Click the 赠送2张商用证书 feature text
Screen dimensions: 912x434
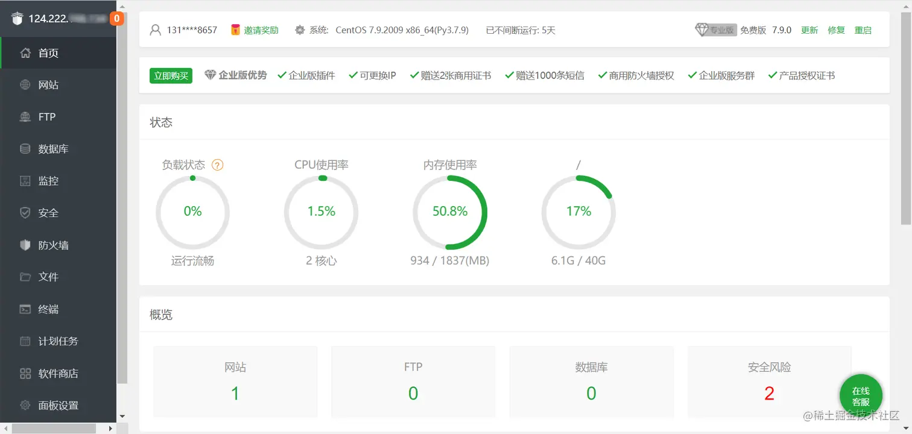(x=455, y=75)
